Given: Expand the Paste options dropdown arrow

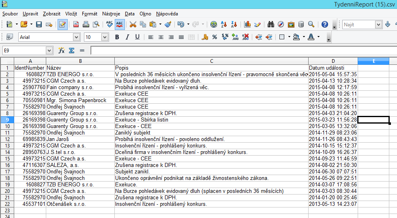Looking at the screenshot, I should [160, 25].
